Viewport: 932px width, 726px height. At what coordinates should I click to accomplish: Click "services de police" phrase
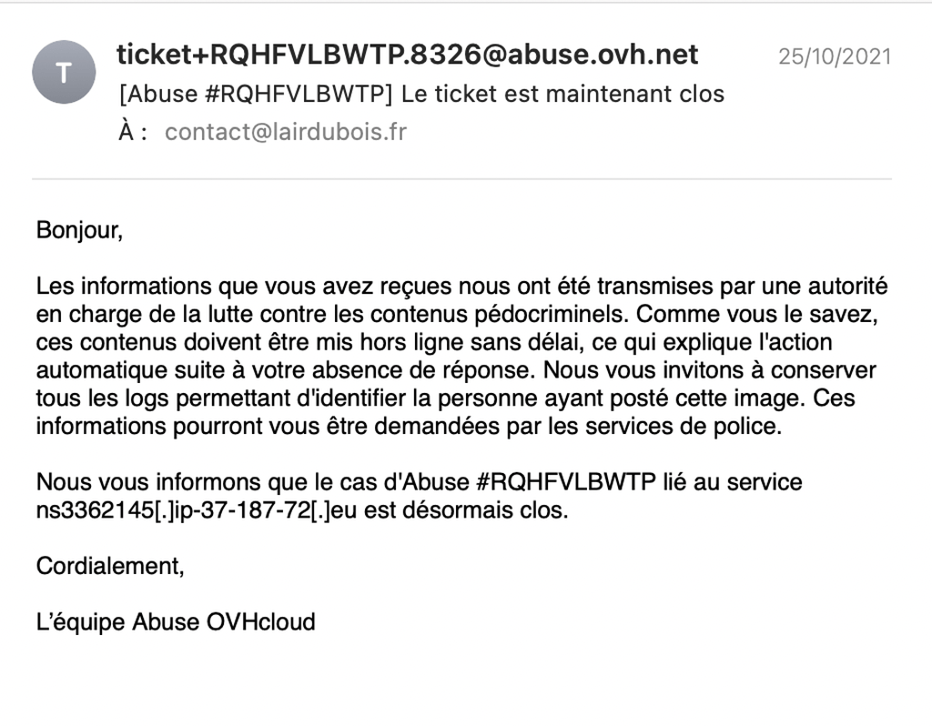(683, 426)
